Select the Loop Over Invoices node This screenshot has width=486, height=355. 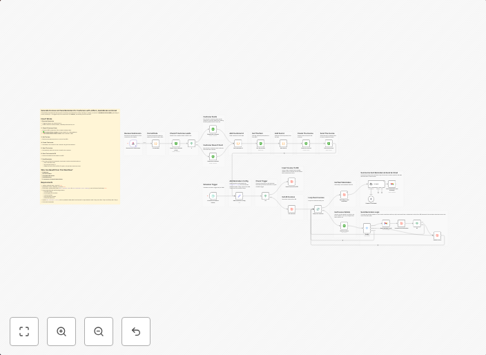coord(318,209)
